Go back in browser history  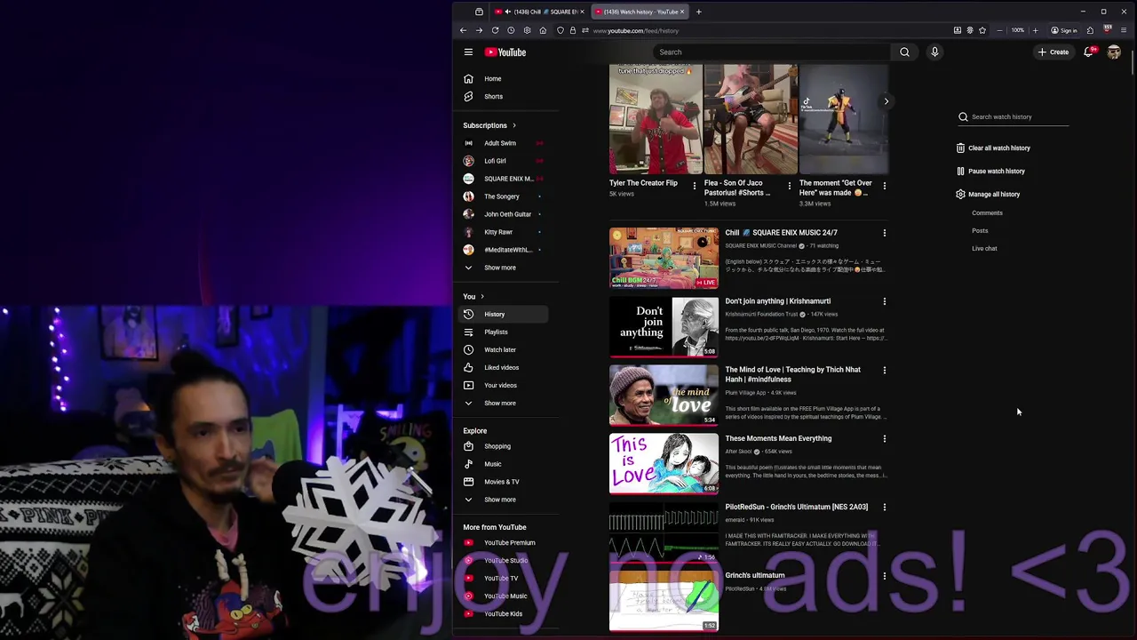463,30
